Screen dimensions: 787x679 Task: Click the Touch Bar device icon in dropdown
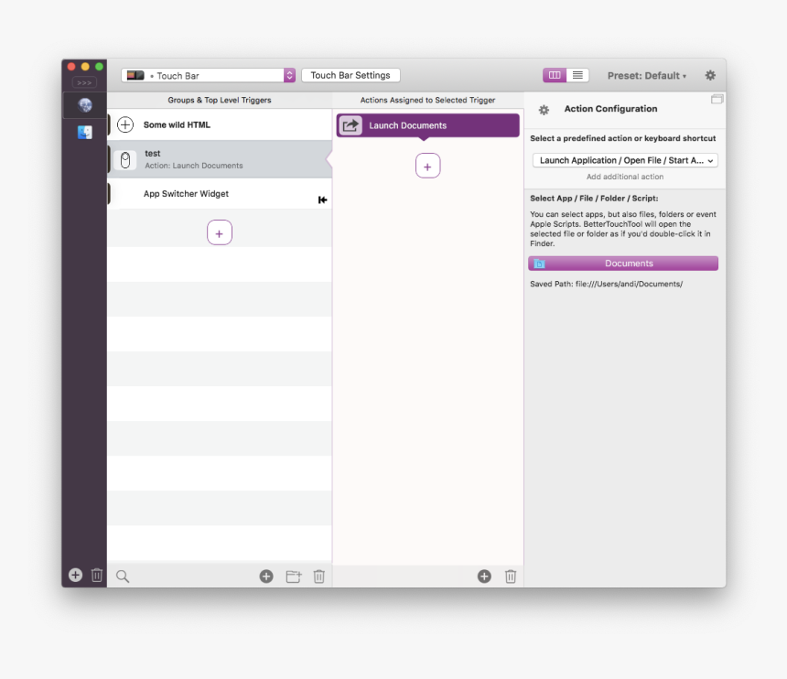tap(135, 75)
